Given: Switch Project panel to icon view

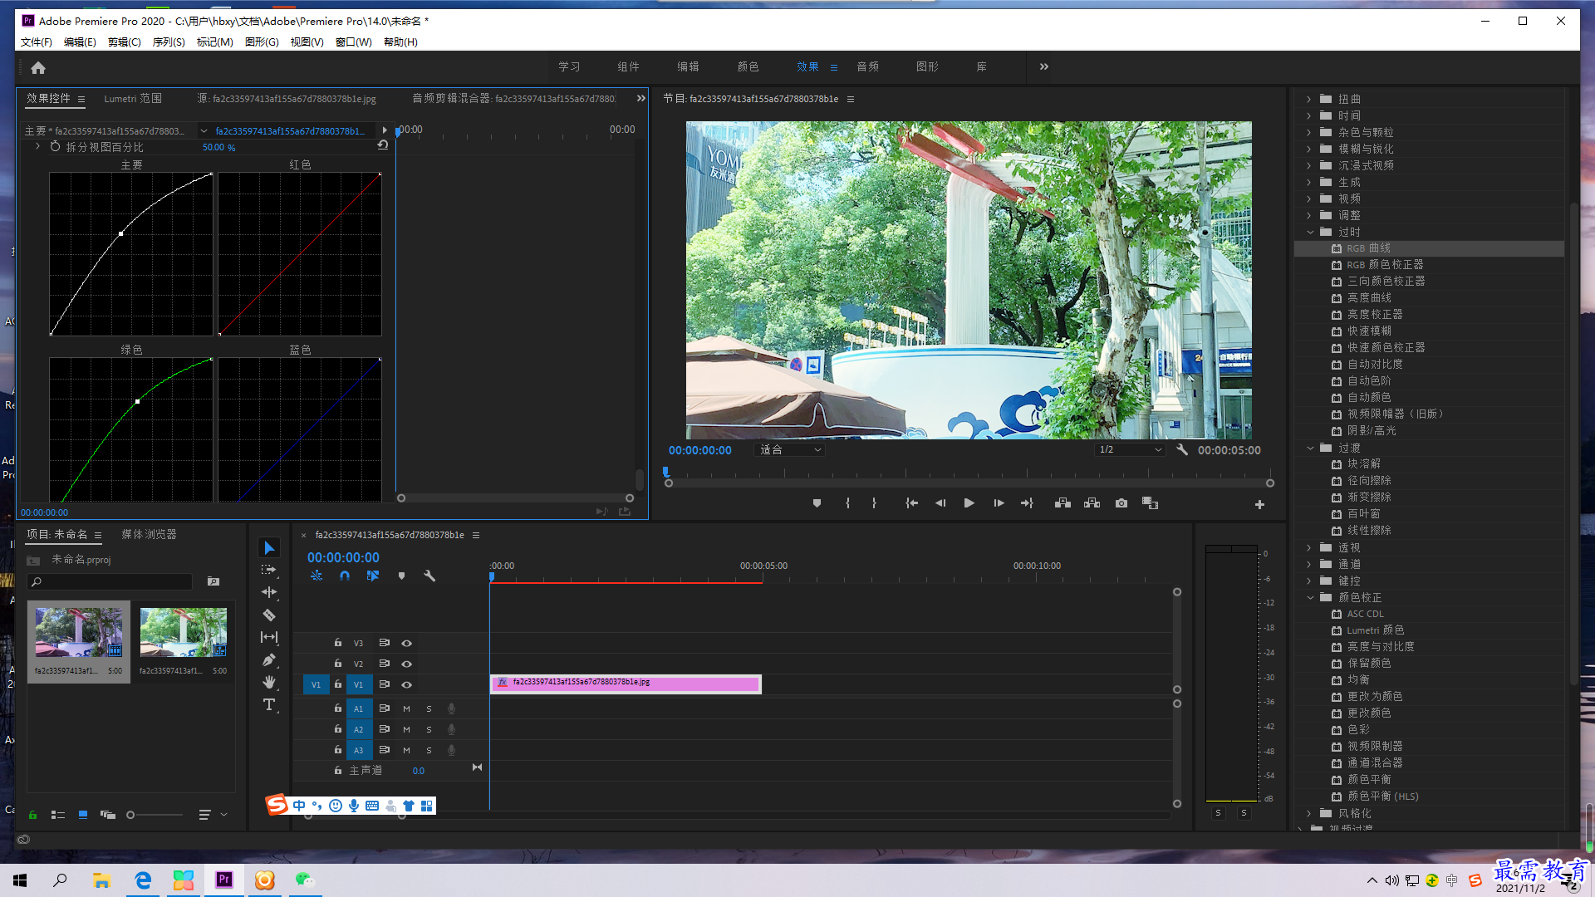Looking at the screenshot, I should 83,815.
